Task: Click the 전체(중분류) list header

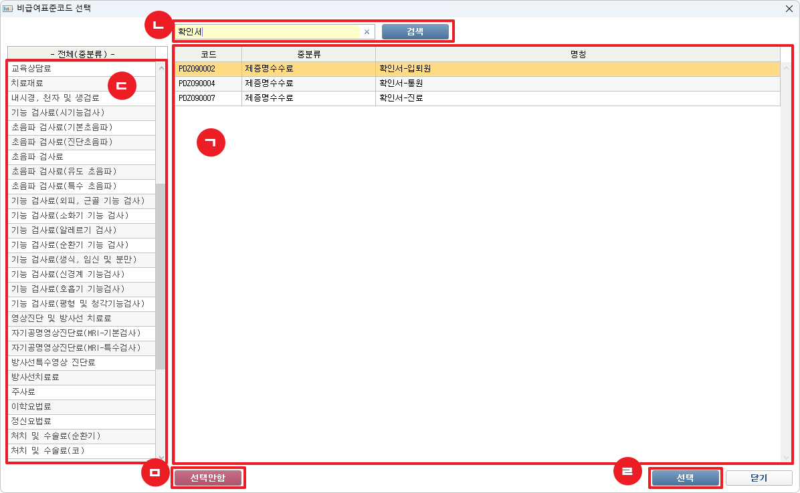Action: (82, 54)
